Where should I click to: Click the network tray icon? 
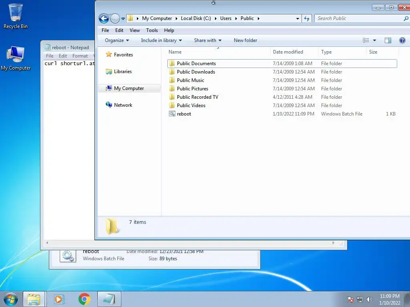tap(360, 299)
